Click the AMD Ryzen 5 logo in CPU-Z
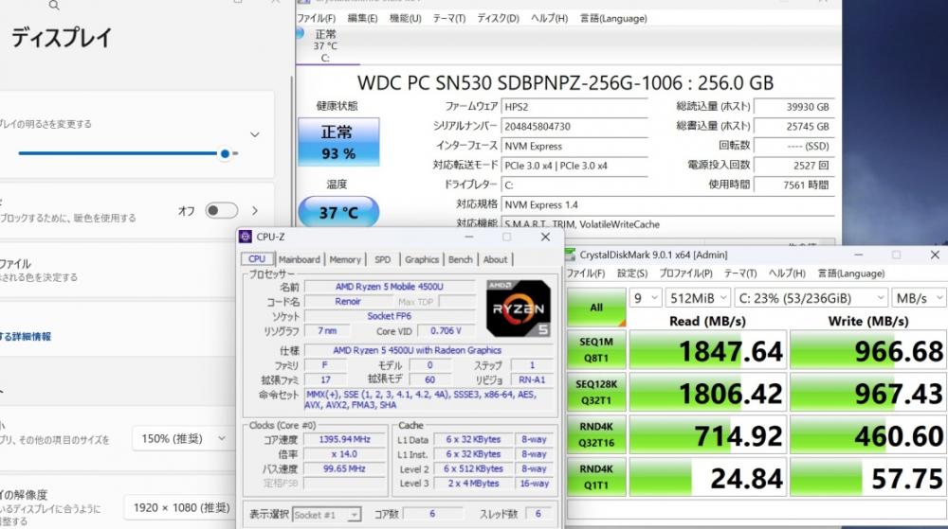Screen dimensions: 948x529 click(519, 309)
